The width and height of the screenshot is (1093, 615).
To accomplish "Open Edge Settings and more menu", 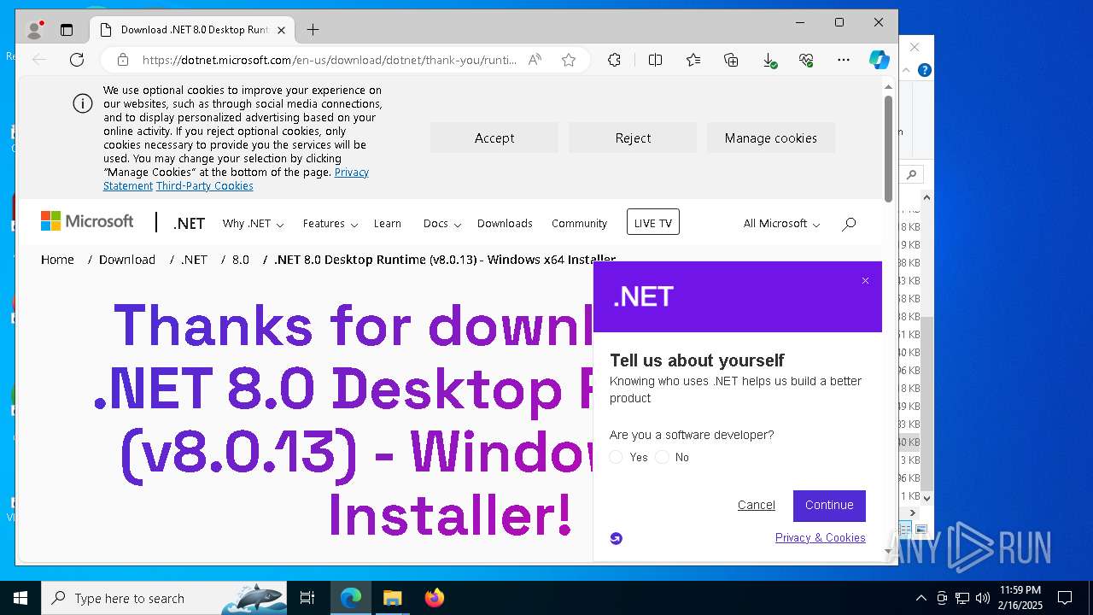I will pyautogui.click(x=844, y=60).
